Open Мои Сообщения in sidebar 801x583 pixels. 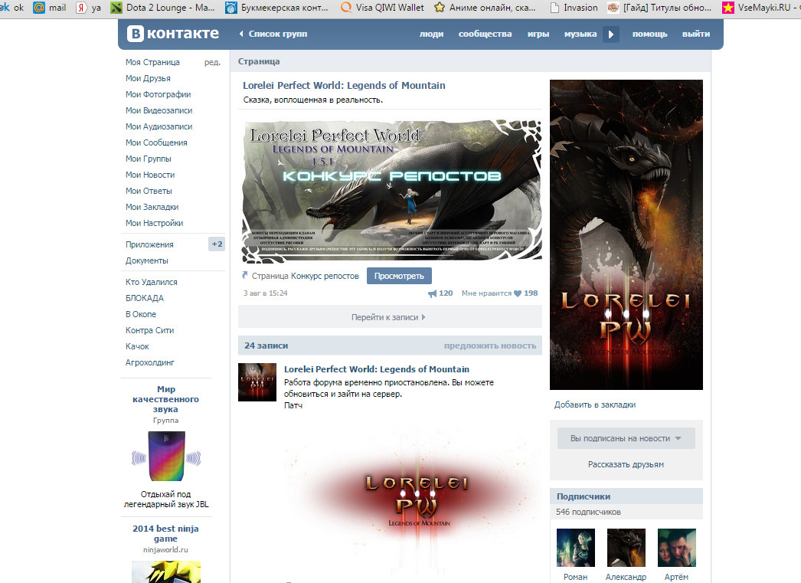click(156, 142)
